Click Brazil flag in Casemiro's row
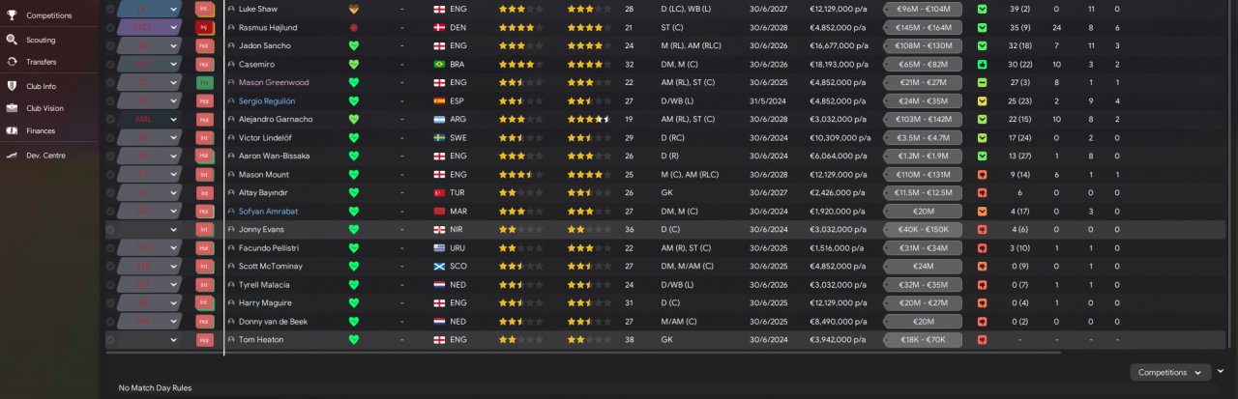Viewport: 1238px width, 399px height. tap(440, 64)
